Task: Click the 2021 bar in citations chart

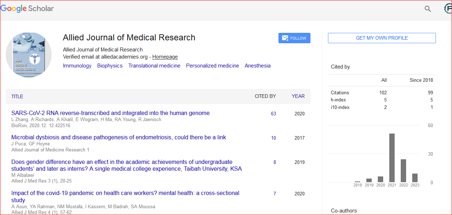Action: (392, 157)
